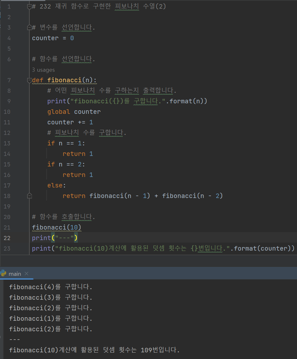Screen dimensions: 297x359
Task: Click the 'def' keyword on line 7
Action: tap(38, 80)
